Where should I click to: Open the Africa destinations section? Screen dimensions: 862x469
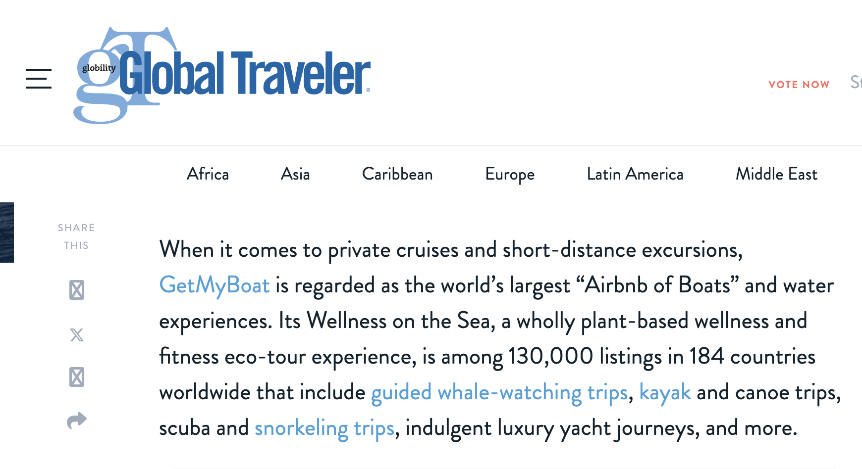tap(208, 174)
